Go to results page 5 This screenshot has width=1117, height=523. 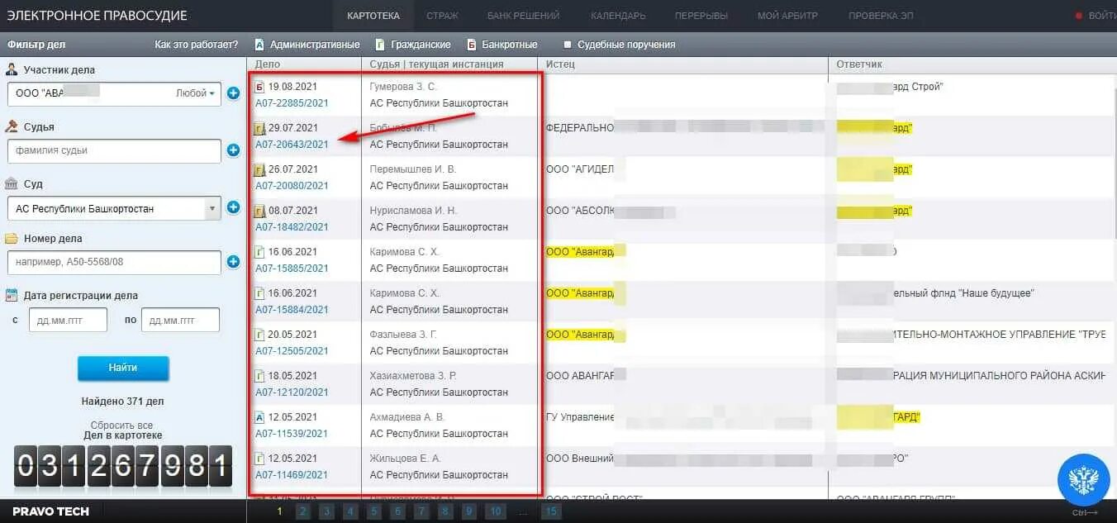pos(374,511)
